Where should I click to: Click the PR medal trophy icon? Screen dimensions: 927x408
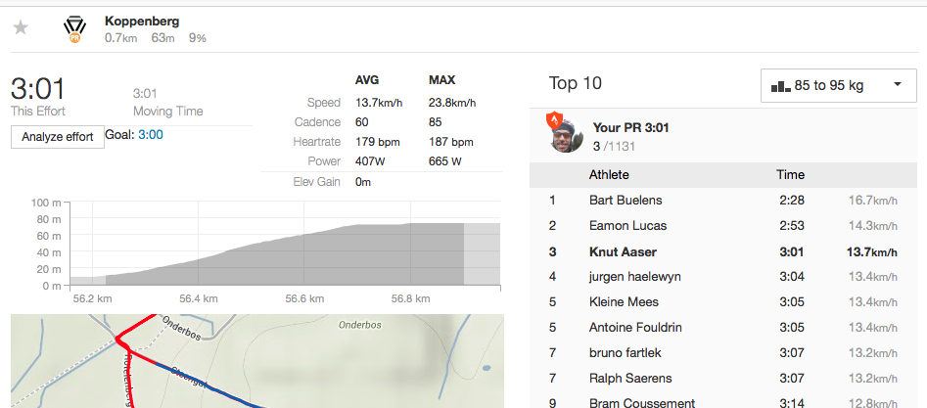74,29
